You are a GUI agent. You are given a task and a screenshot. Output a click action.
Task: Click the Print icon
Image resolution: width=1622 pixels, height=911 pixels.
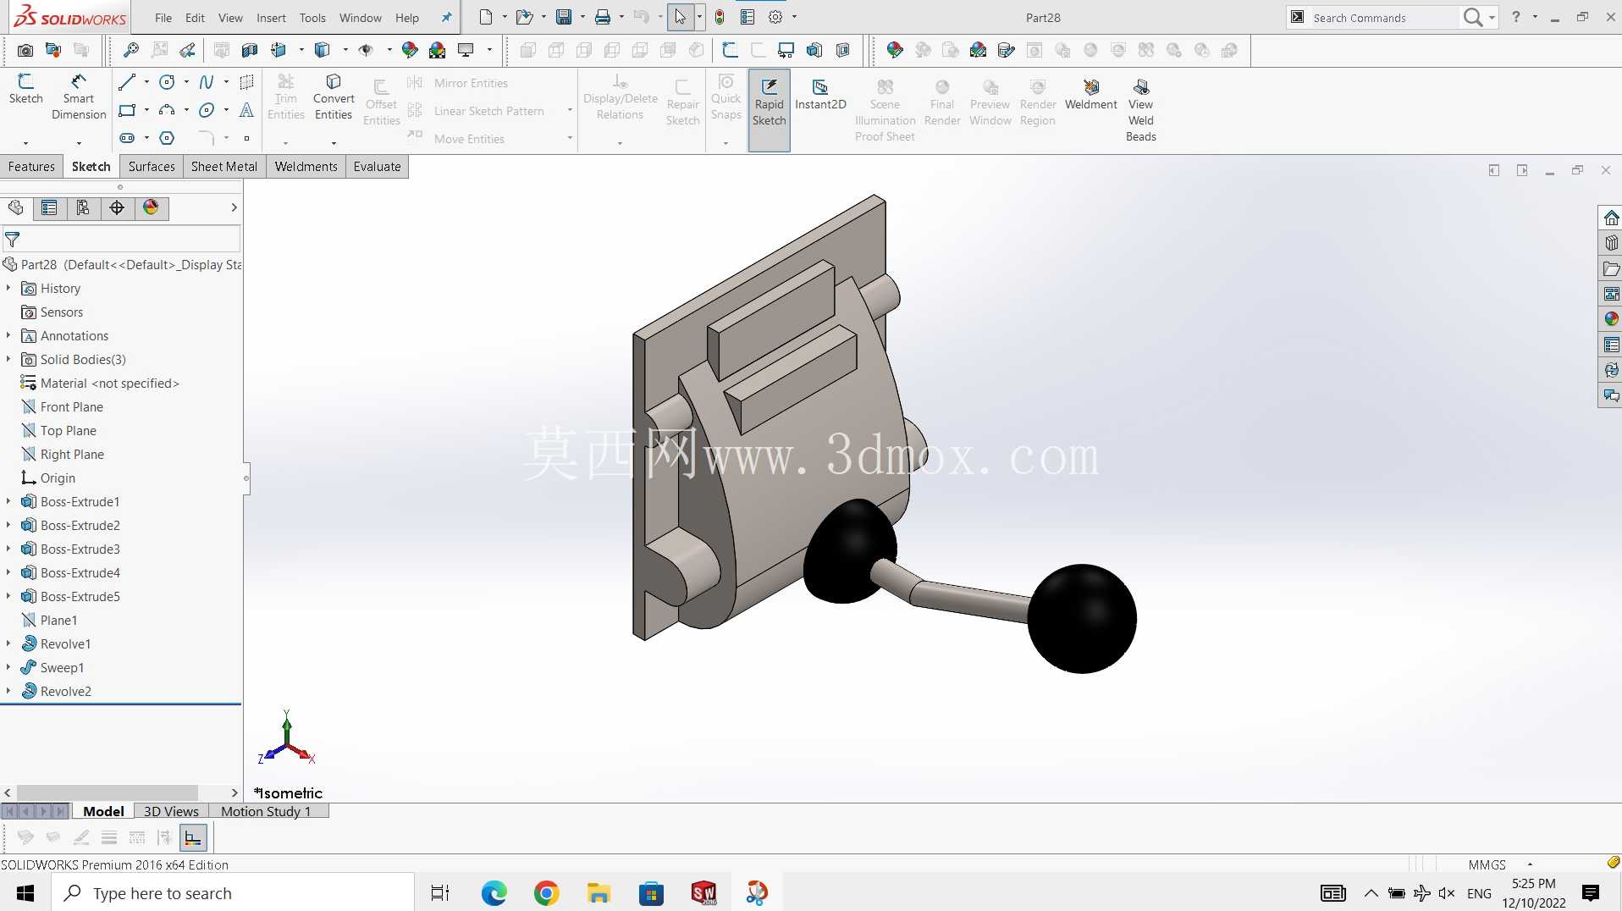coord(603,17)
